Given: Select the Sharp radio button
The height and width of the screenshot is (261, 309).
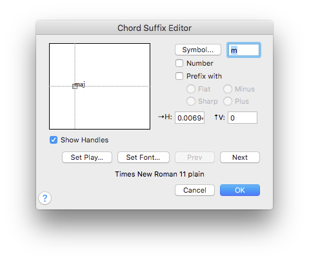Looking at the screenshot, I should coord(191,101).
